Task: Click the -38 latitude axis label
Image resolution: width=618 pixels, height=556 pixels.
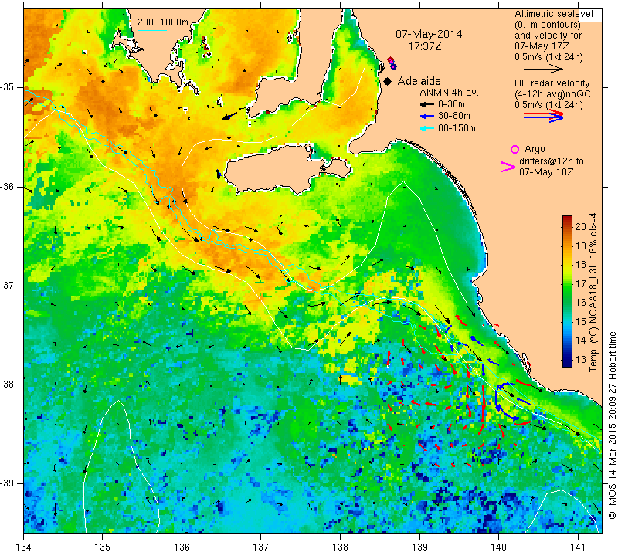Action: [x=8, y=385]
